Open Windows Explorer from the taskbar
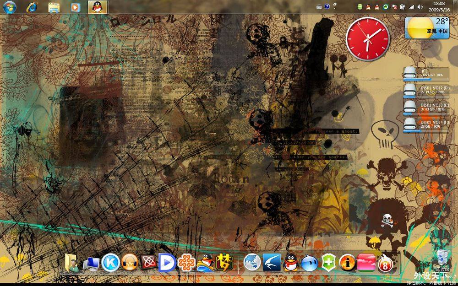 pyautogui.click(x=54, y=7)
